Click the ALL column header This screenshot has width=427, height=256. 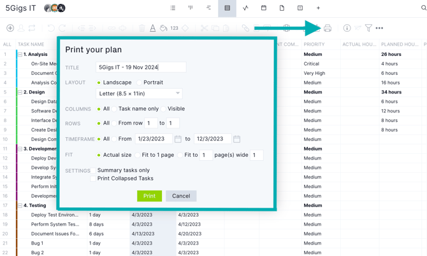click(7, 44)
